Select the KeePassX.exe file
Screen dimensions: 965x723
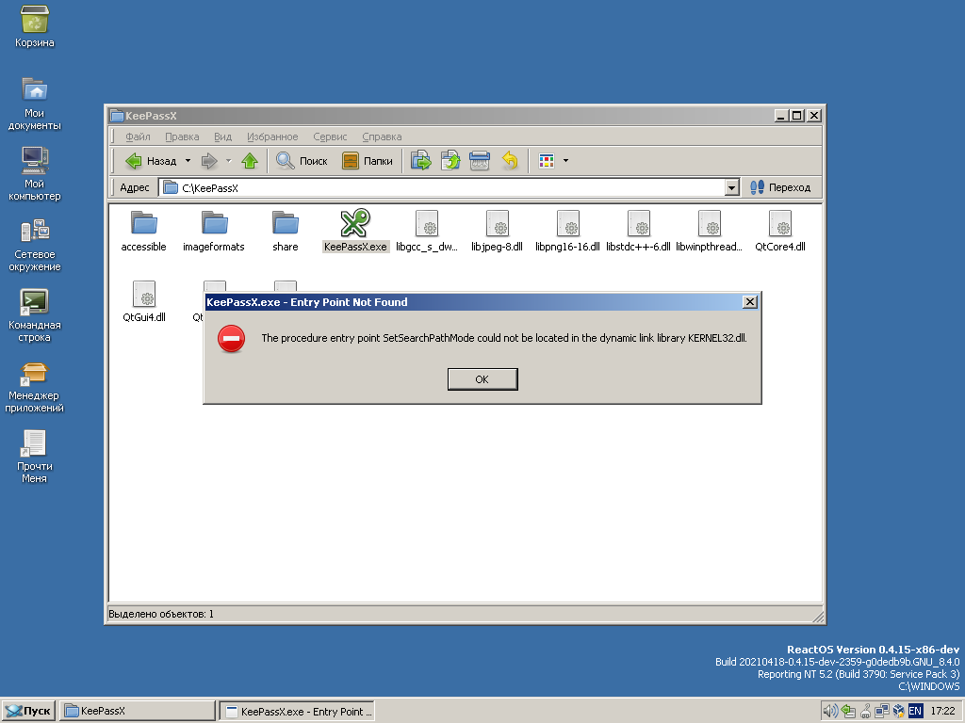(355, 232)
